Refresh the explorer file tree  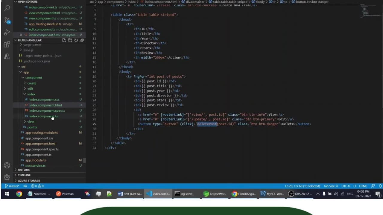click(76, 40)
